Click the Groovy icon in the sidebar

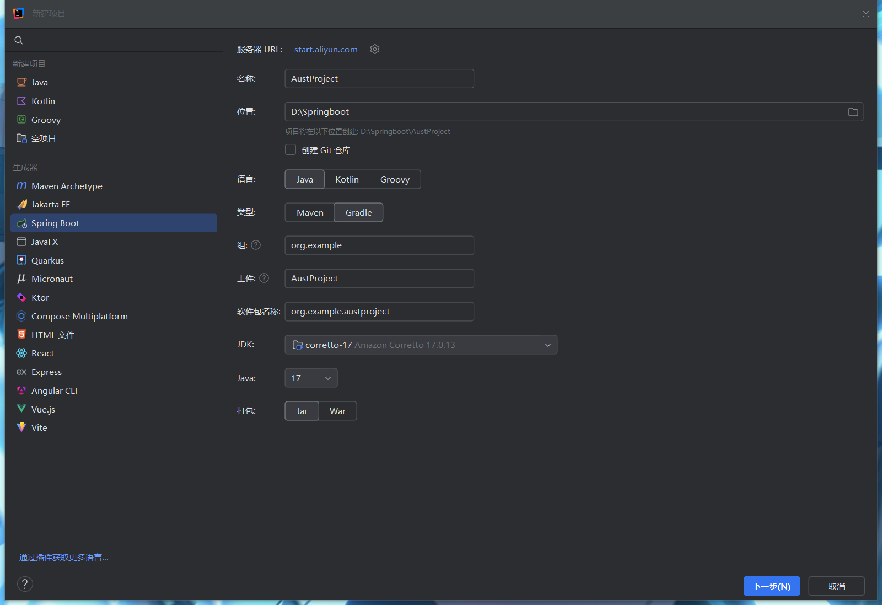(x=21, y=119)
